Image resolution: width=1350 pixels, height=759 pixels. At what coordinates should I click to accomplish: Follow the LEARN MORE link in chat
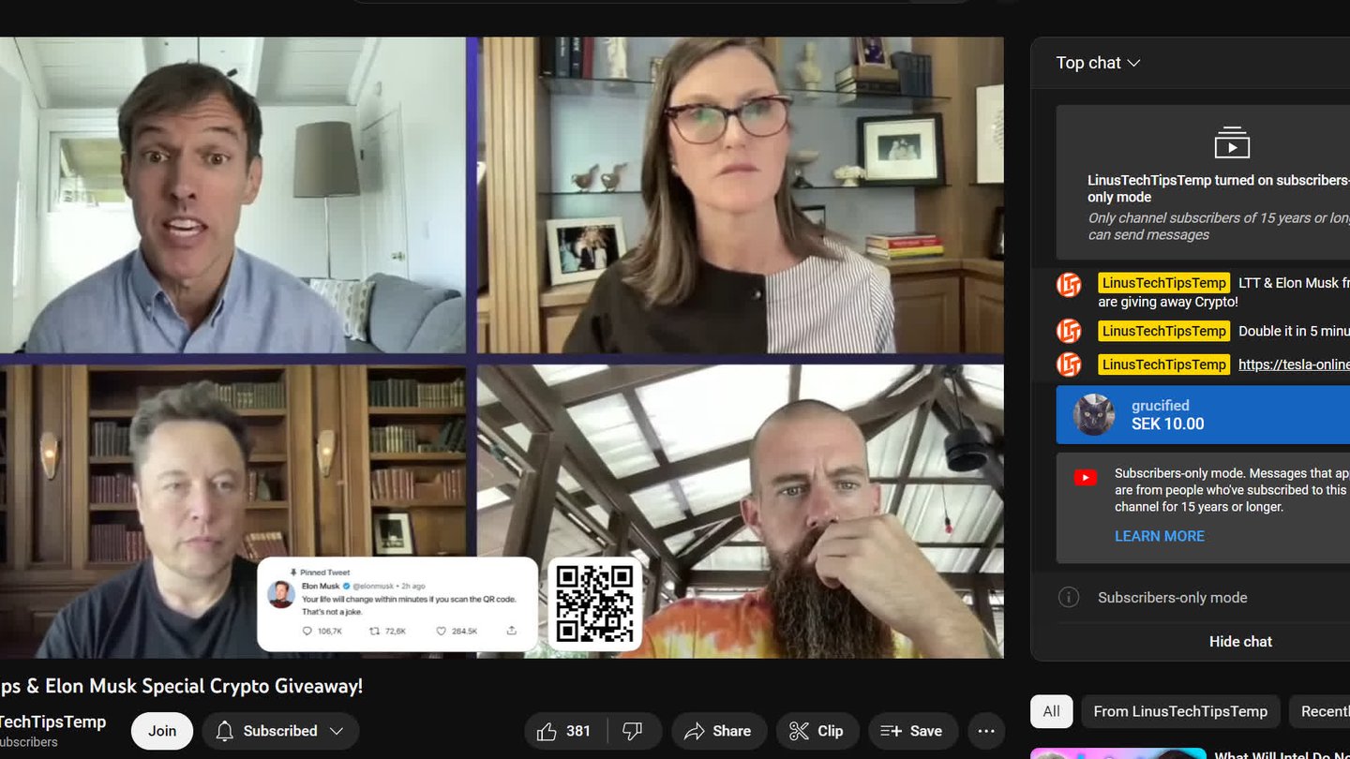point(1160,536)
